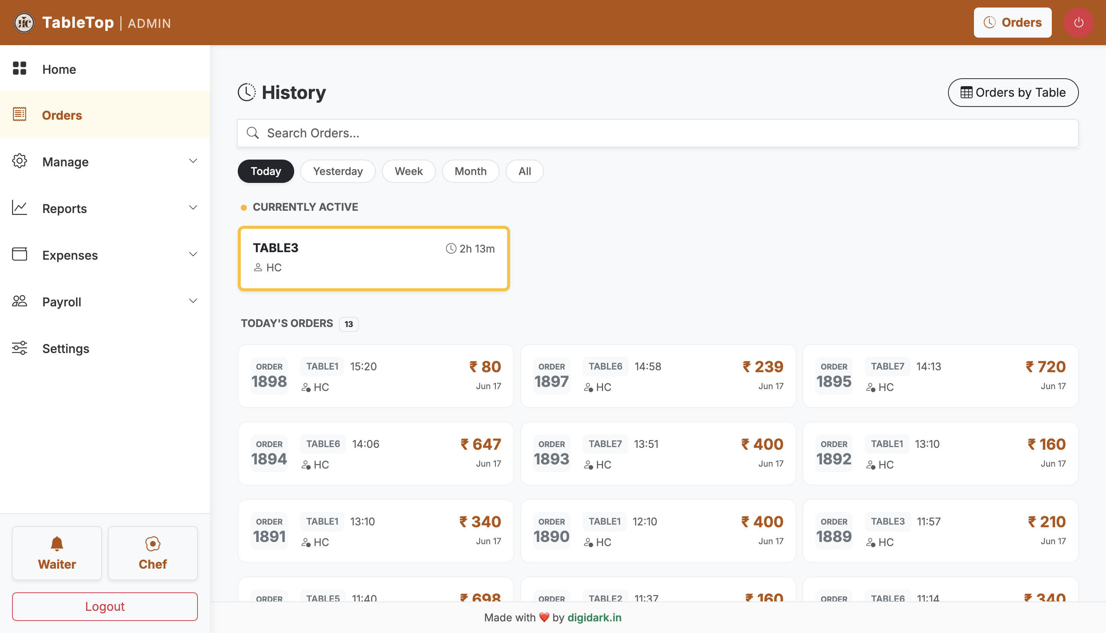Click the TableTop HC logo icon

click(24, 23)
